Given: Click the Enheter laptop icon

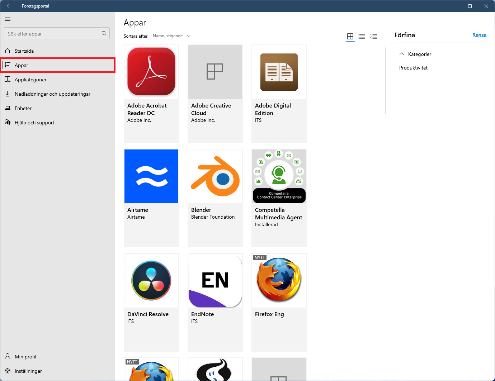Looking at the screenshot, I should pyautogui.click(x=8, y=108).
